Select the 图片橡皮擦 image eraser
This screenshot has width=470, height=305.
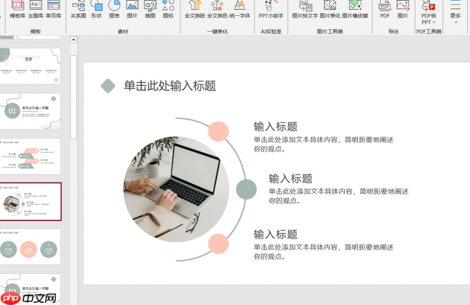pos(355,9)
